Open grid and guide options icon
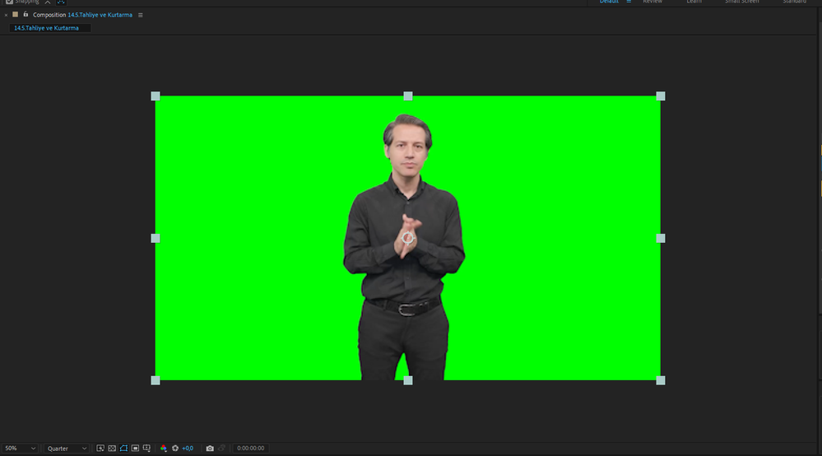 146,448
